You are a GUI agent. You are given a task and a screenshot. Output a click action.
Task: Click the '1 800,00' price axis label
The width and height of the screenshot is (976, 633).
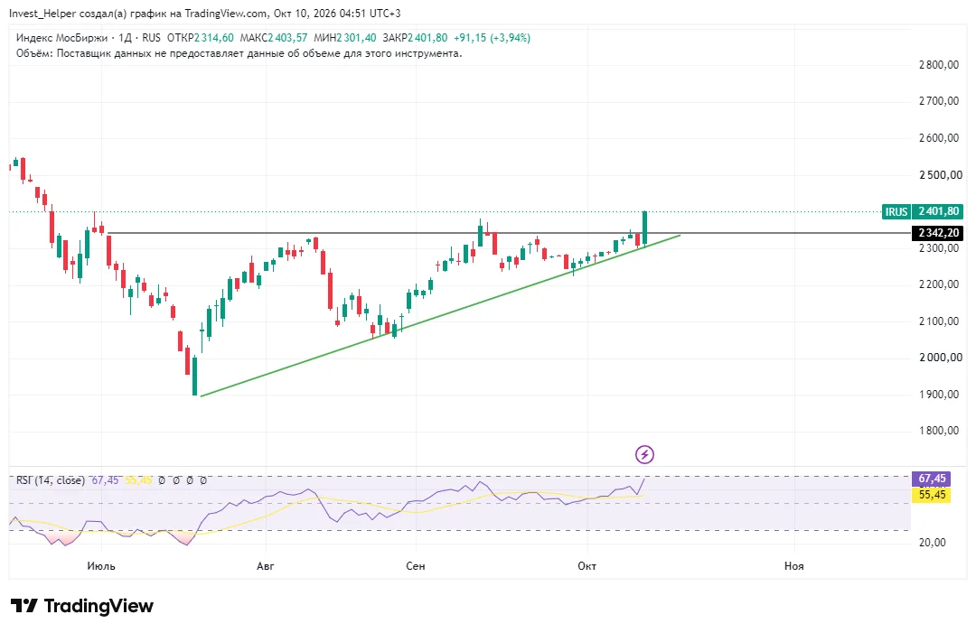click(x=939, y=431)
